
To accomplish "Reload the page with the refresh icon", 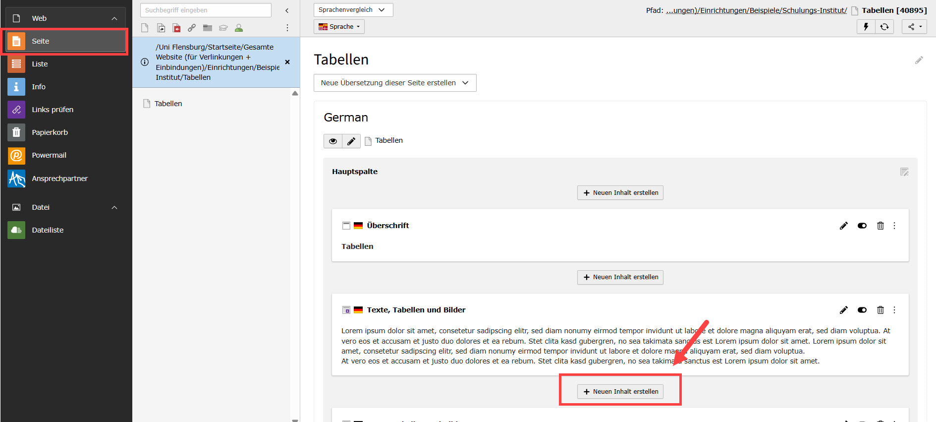I will 884,27.
